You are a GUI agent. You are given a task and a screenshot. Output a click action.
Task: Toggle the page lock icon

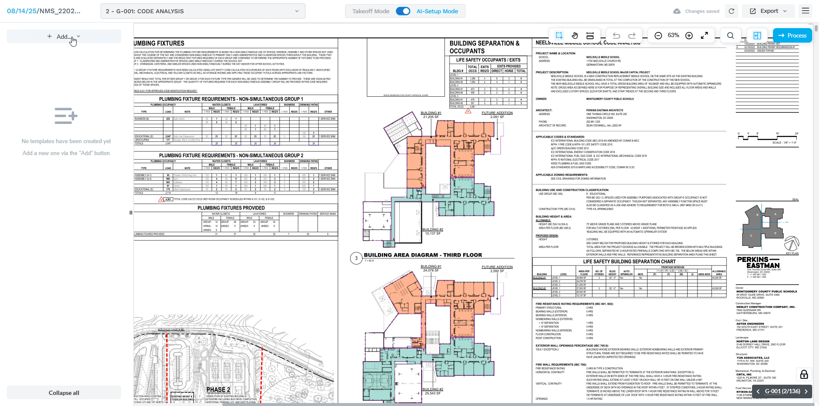pos(804,374)
